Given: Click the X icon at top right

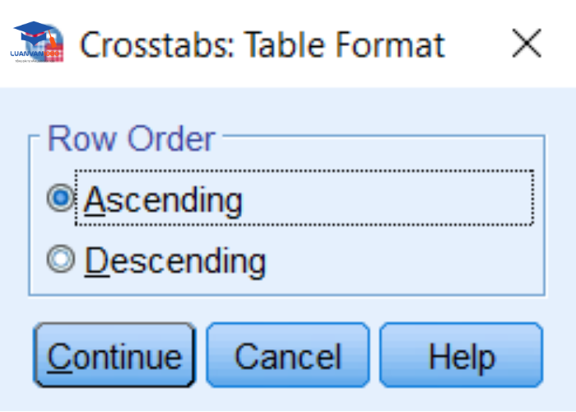Looking at the screenshot, I should coord(525,43).
